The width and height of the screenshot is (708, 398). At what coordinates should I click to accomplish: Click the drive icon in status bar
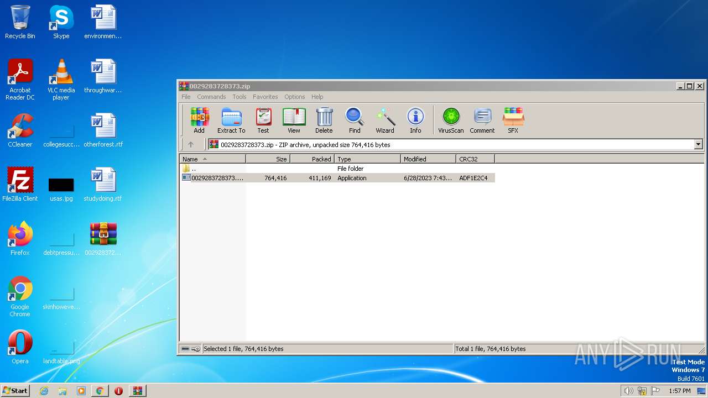click(x=186, y=349)
